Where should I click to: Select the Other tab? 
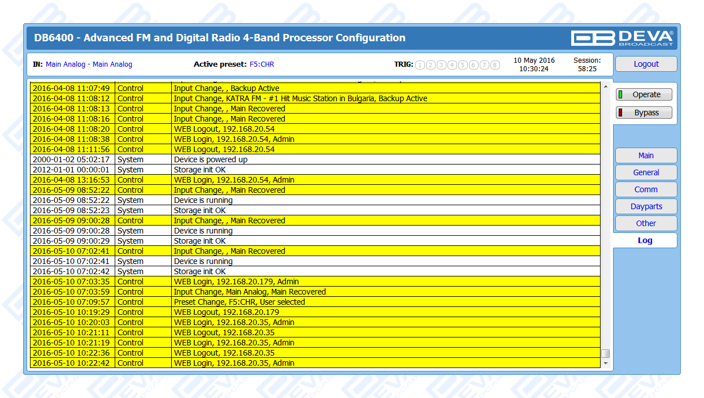[x=646, y=223]
